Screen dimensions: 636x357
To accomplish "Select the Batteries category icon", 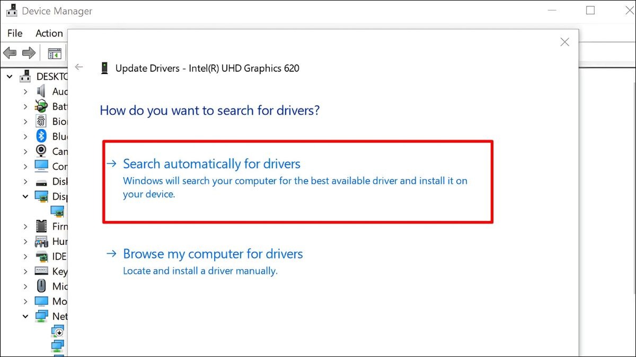I will coord(41,106).
